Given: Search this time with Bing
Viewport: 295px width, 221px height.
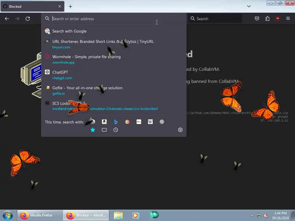Looking at the screenshot, I should point(116,122).
